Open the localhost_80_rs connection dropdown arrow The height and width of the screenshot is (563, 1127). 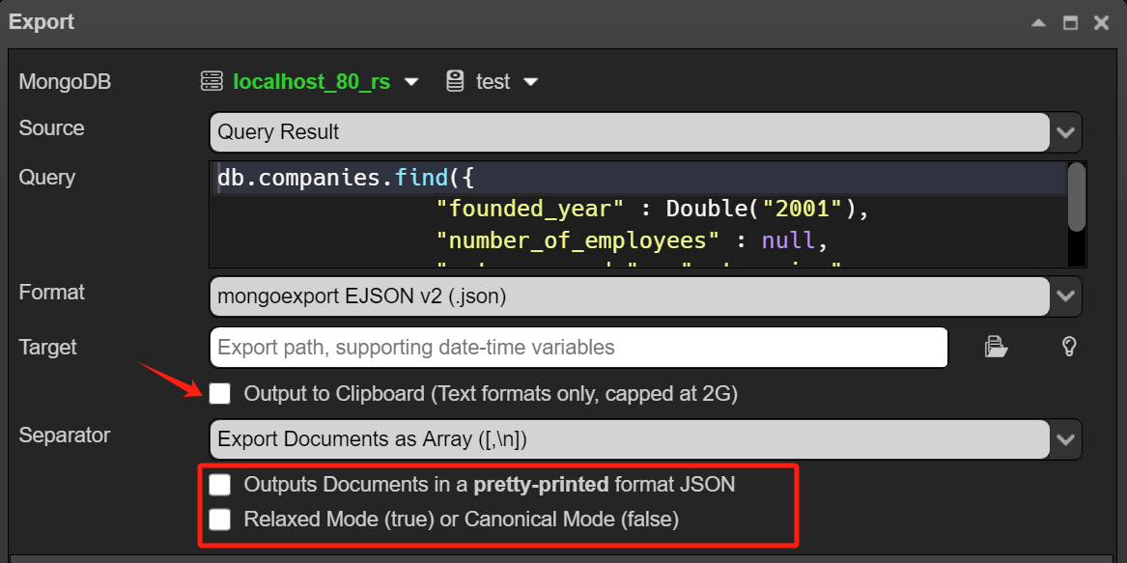point(411,82)
